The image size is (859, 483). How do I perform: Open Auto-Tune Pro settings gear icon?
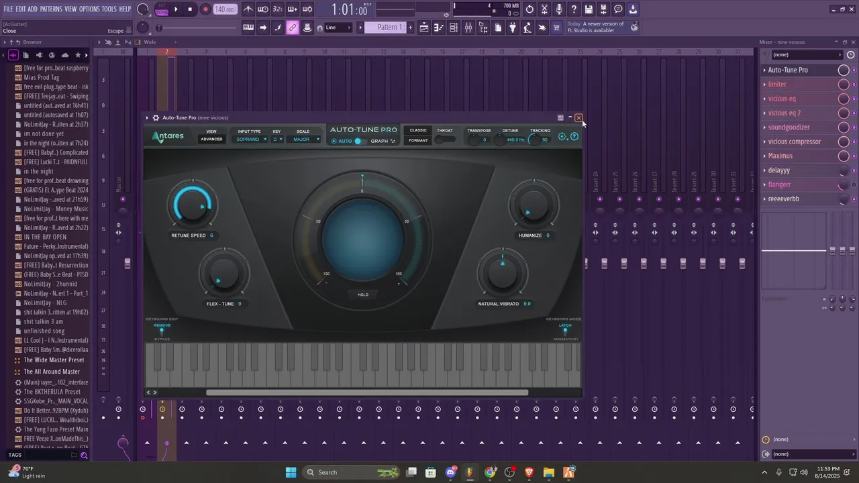(562, 136)
